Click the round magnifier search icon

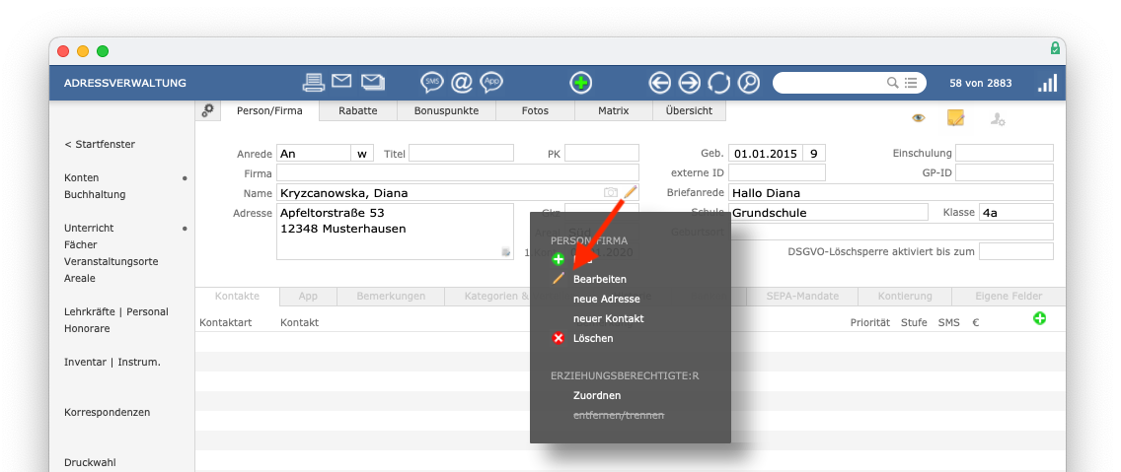[x=749, y=83]
